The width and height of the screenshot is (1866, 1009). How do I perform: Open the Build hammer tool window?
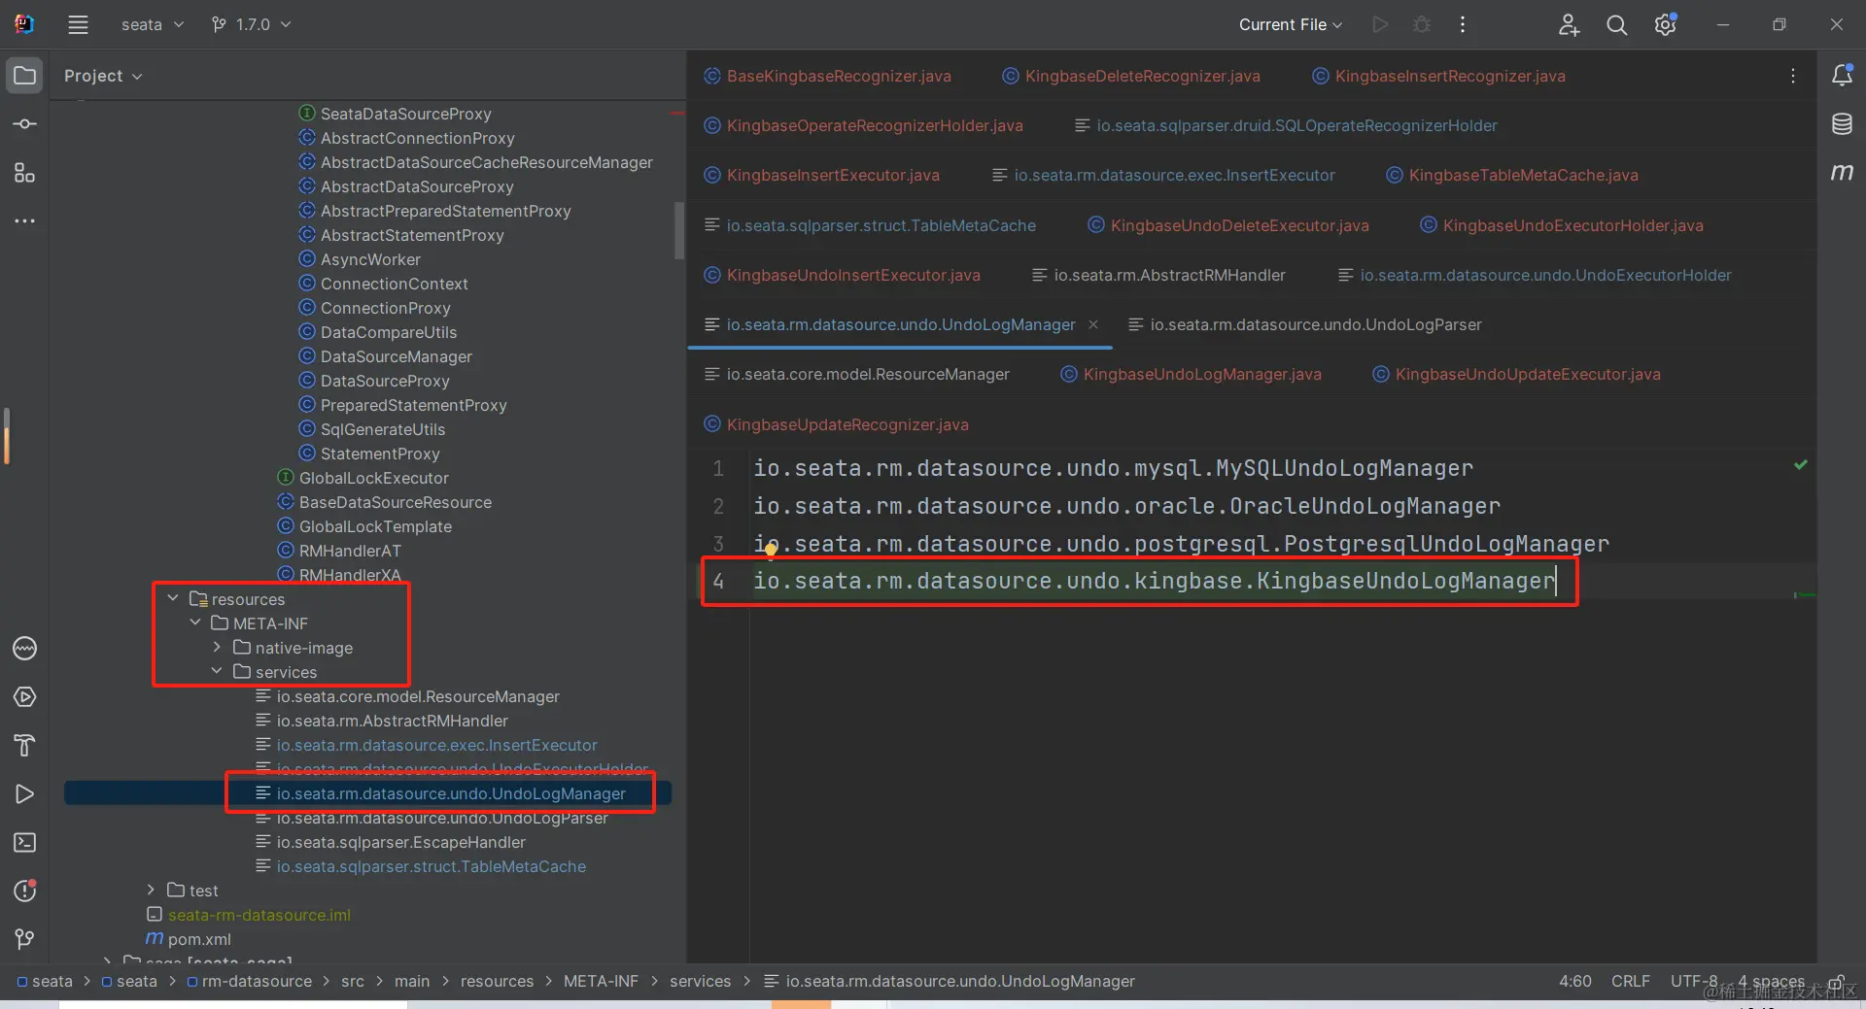pos(25,746)
